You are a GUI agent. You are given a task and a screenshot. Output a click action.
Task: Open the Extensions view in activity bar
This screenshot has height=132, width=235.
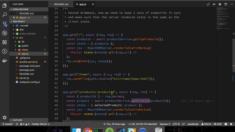(4, 42)
